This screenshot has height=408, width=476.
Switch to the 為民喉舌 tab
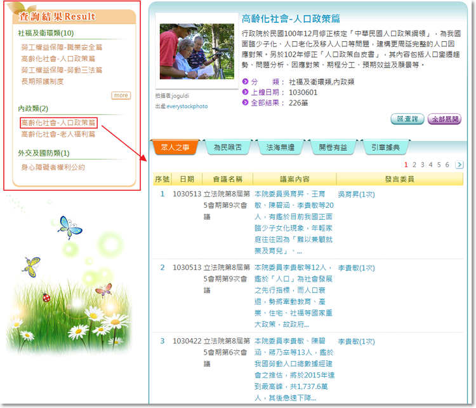[227, 147]
